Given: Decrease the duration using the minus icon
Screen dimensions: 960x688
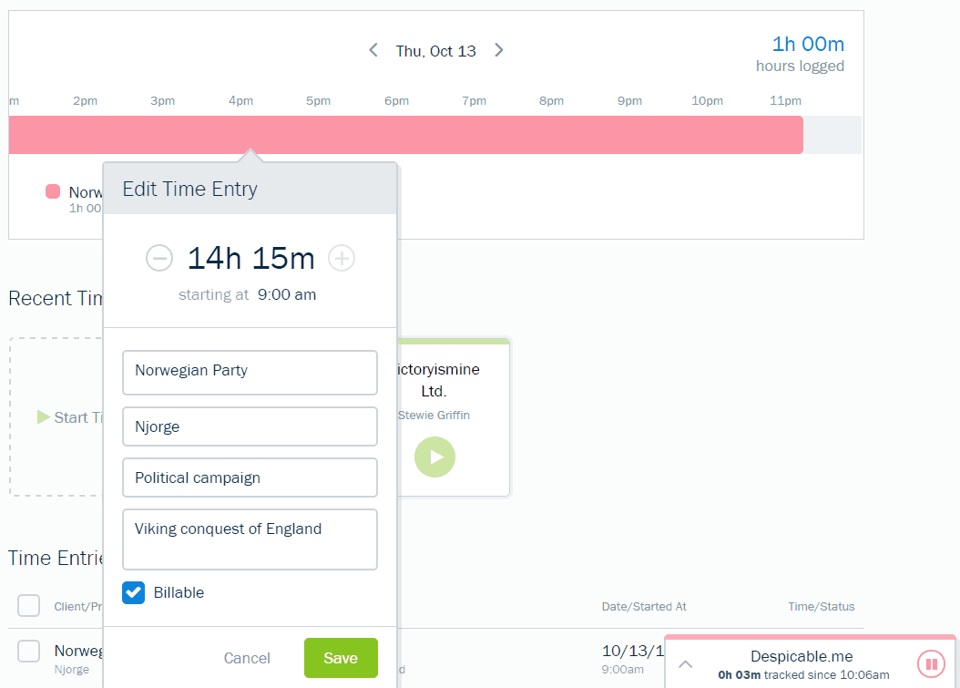Looking at the screenshot, I should (159, 258).
